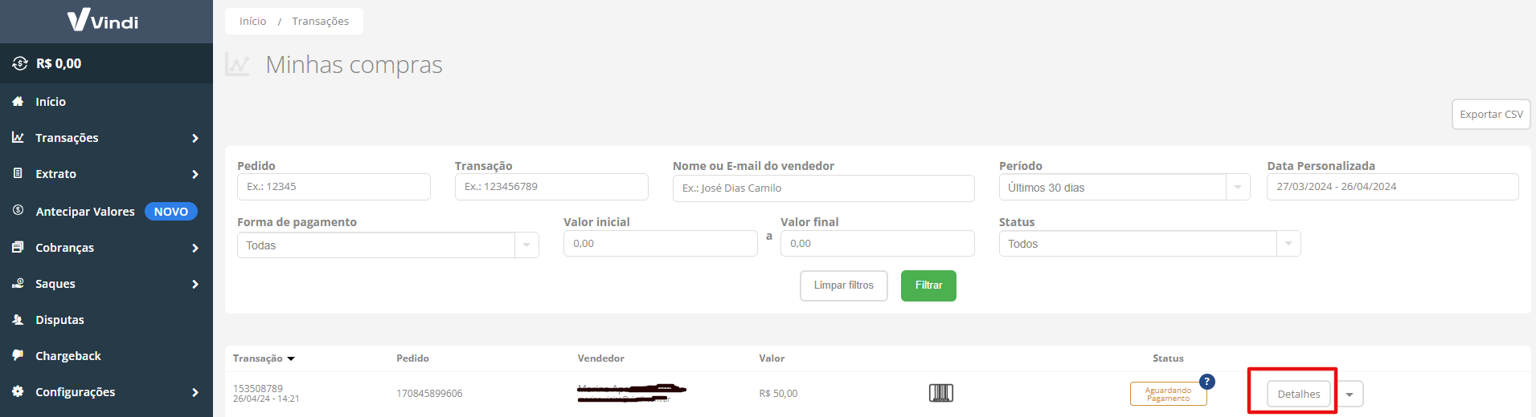Click the Exportar CSV button
Screen dimensions: 1536x417
coord(1491,114)
